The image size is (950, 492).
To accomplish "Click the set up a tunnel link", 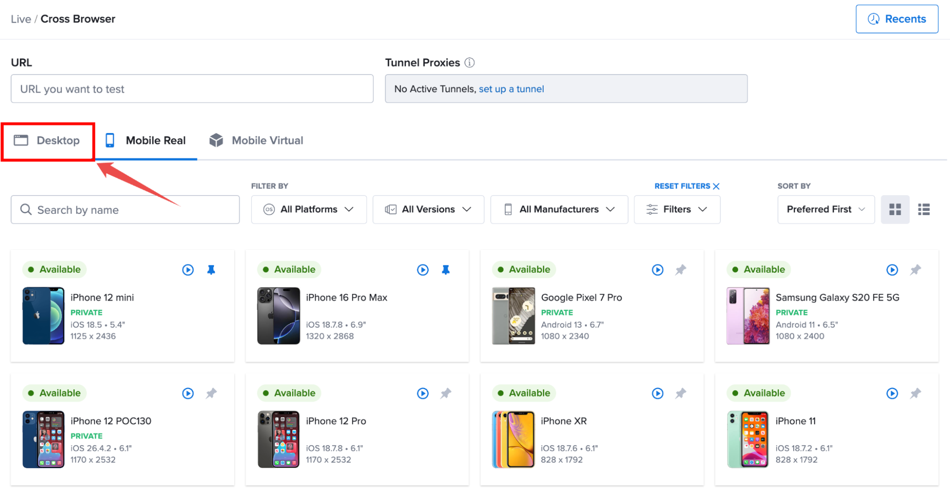I will (511, 89).
